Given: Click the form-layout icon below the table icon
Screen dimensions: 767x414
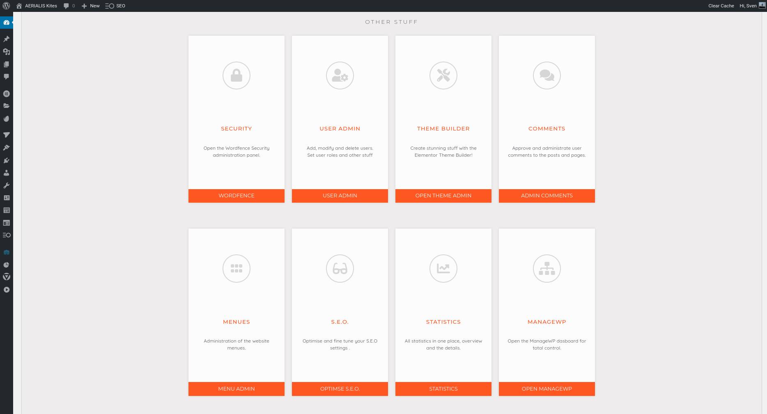Looking at the screenshot, I should tap(7, 223).
